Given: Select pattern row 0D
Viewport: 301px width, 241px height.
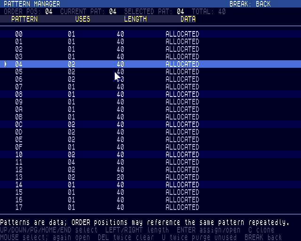Looking at the screenshot, I should [x=150, y=132].
